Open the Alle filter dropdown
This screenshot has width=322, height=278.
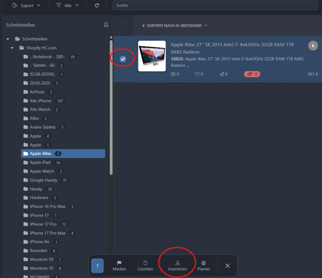(x=68, y=5)
